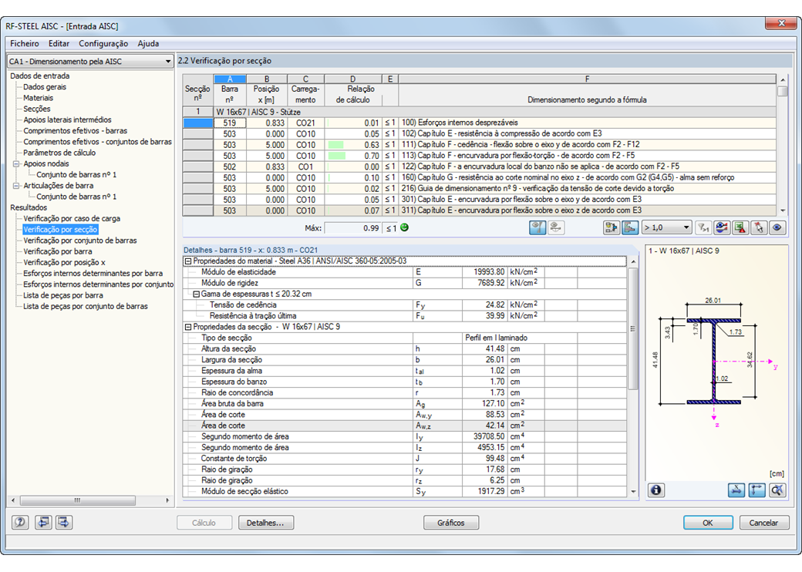Click the view mode eye icon

[777, 227]
